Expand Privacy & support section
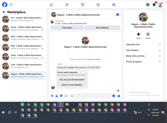This screenshot has width=167, height=123. 143,62
